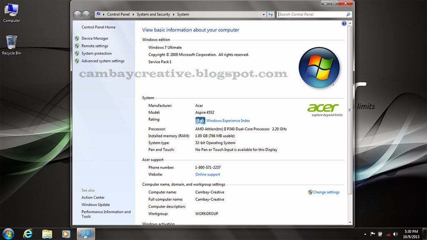Expand the arrow before Control Panel breadcrumb
427x240 pixels.
(x=104, y=15)
